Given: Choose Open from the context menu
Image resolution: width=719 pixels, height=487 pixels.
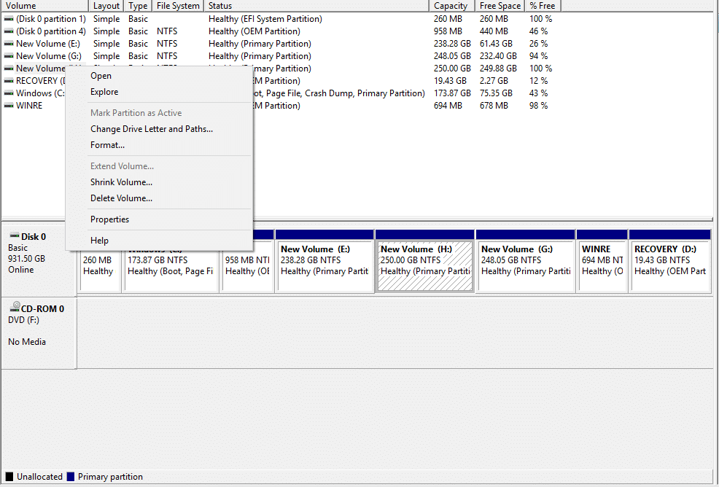Looking at the screenshot, I should [101, 76].
